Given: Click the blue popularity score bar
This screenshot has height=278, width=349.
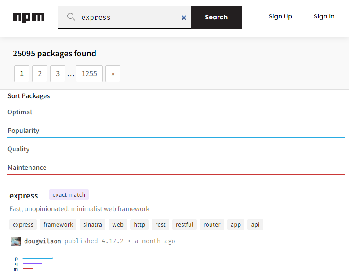Looking at the screenshot, I should tap(38, 258).
